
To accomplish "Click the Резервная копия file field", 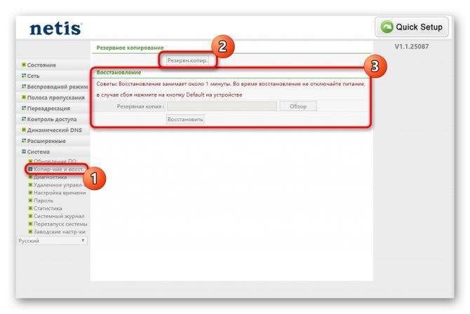I will (x=222, y=106).
